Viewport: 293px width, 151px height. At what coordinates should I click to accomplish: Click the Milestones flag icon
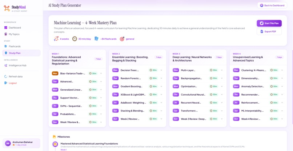tap(55, 137)
